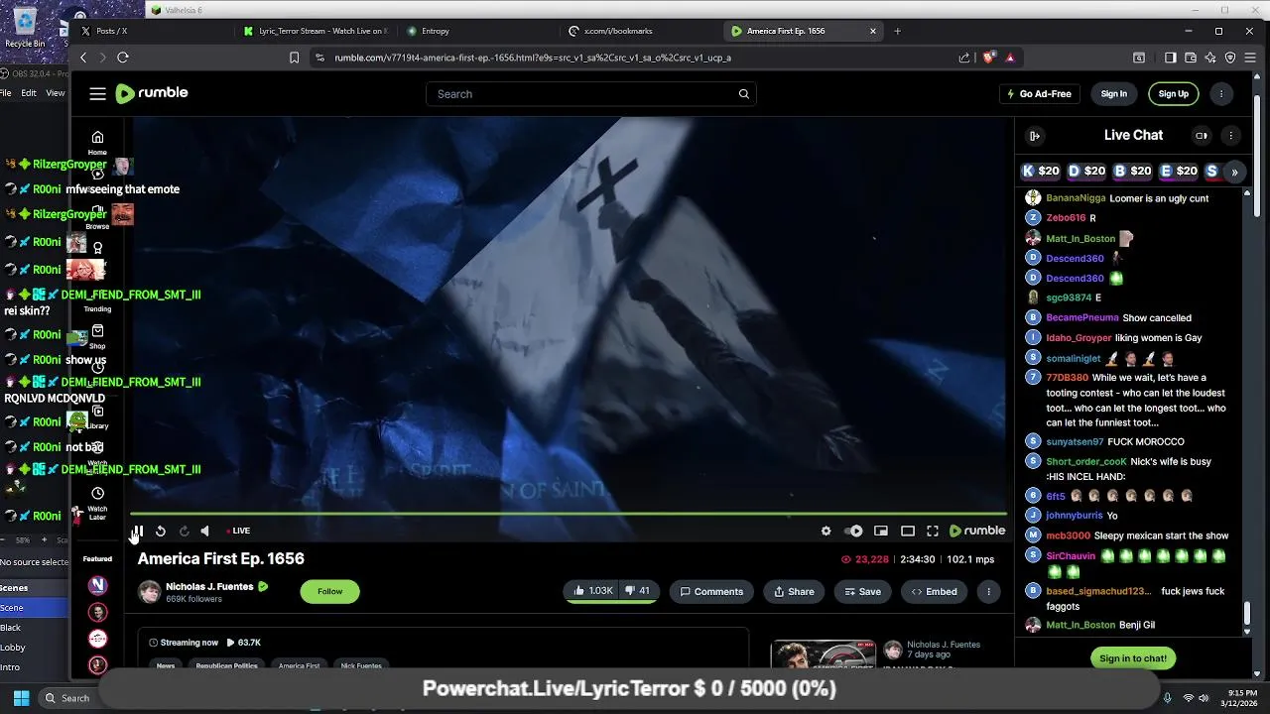Open Live Chat three-dot menu
1270x714 pixels.
click(x=1230, y=136)
